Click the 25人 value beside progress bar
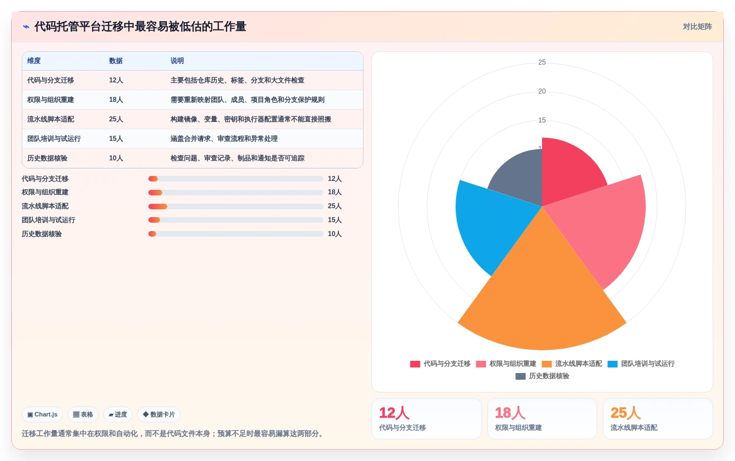The height and width of the screenshot is (461, 735). (x=335, y=207)
